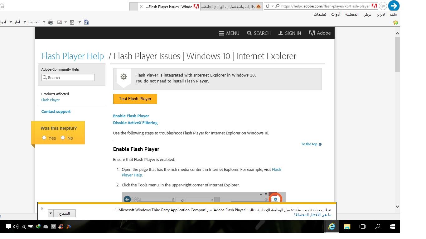The image size is (426, 239).
Task: Open the Adobe site MENU hamburger
Action: (229, 33)
